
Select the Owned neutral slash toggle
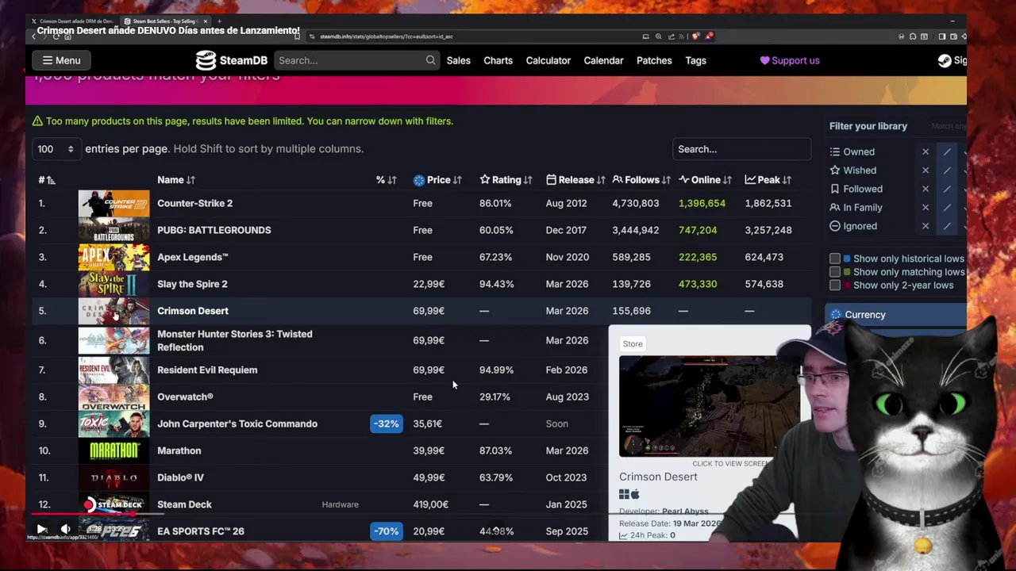click(947, 151)
